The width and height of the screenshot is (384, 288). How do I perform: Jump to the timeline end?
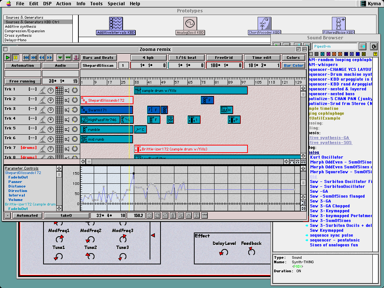[x=34, y=57]
